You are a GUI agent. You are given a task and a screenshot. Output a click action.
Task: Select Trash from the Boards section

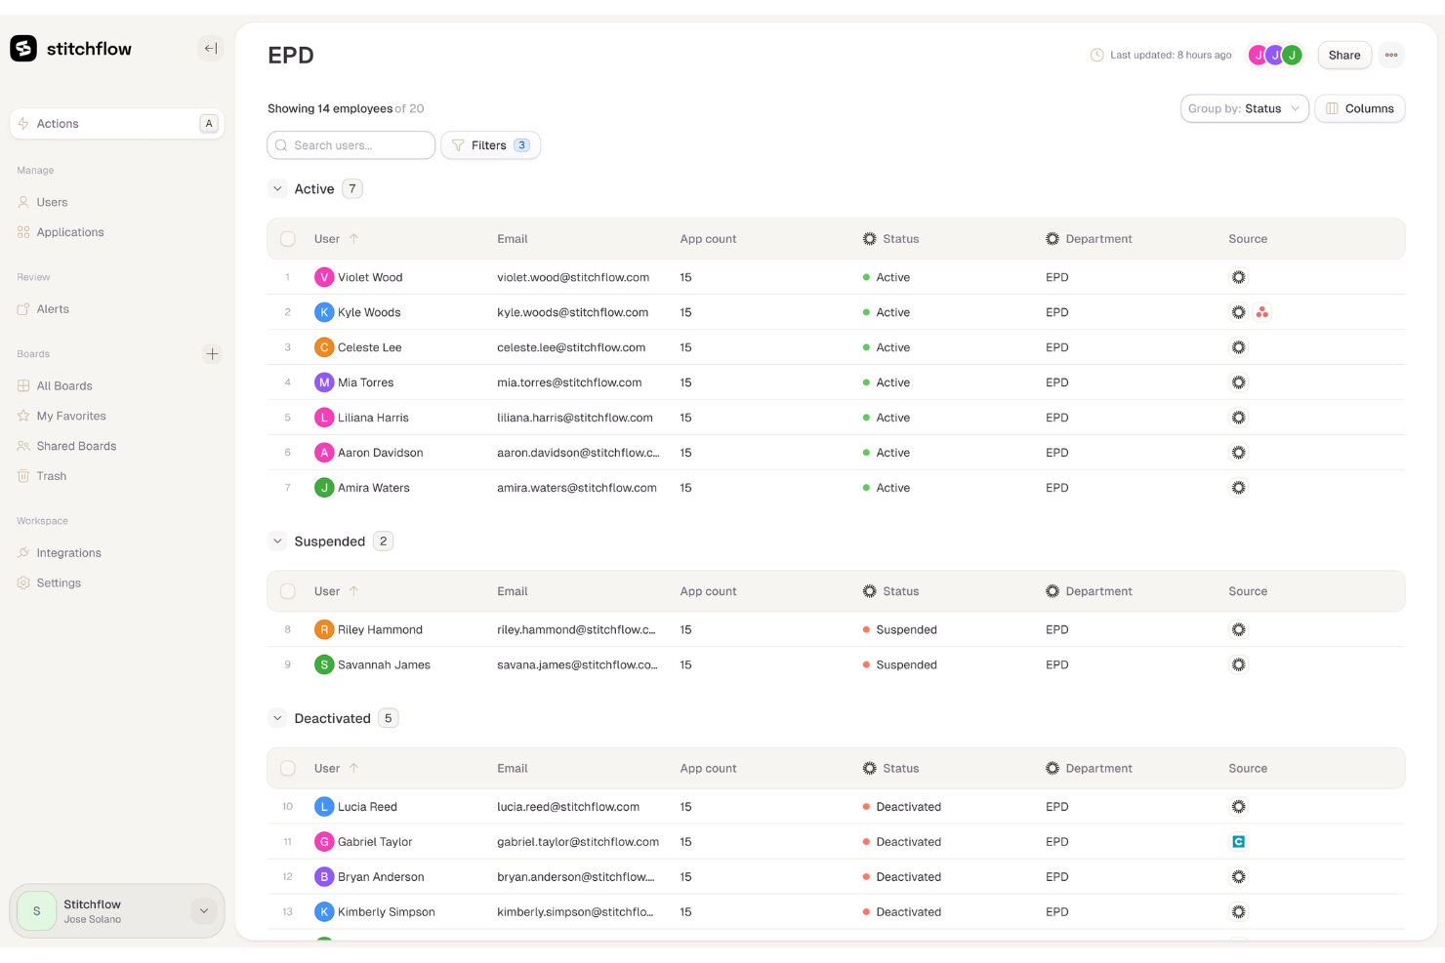pos(51,476)
